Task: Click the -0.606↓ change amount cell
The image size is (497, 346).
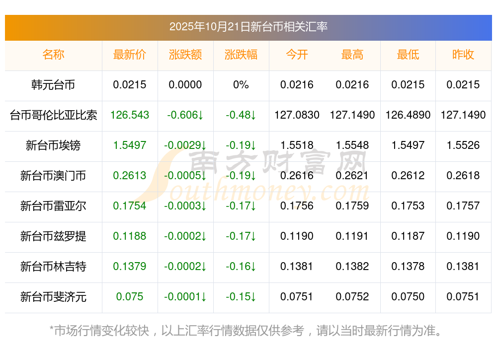Action: coord(185,115)
